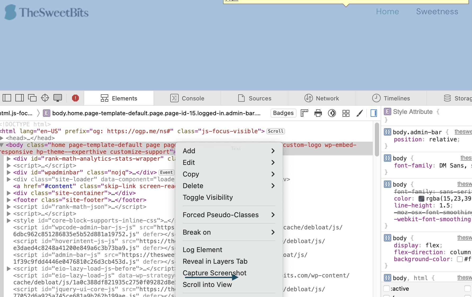
Task: Click the body.admin-bar rule icon
Action: click(387, 132)
